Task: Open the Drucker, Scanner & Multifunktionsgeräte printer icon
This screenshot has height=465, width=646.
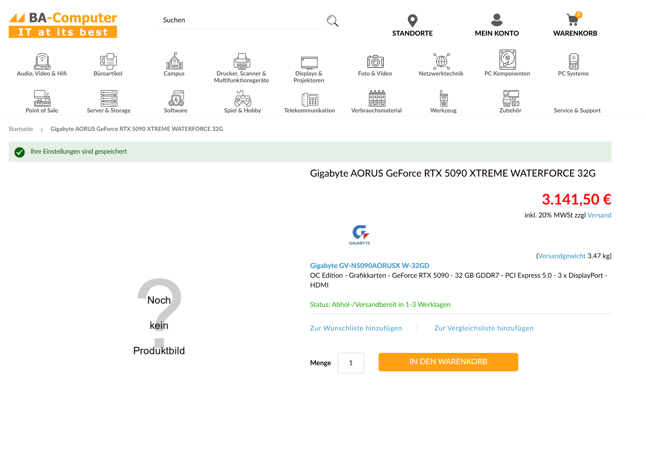Action: point(241,61)
